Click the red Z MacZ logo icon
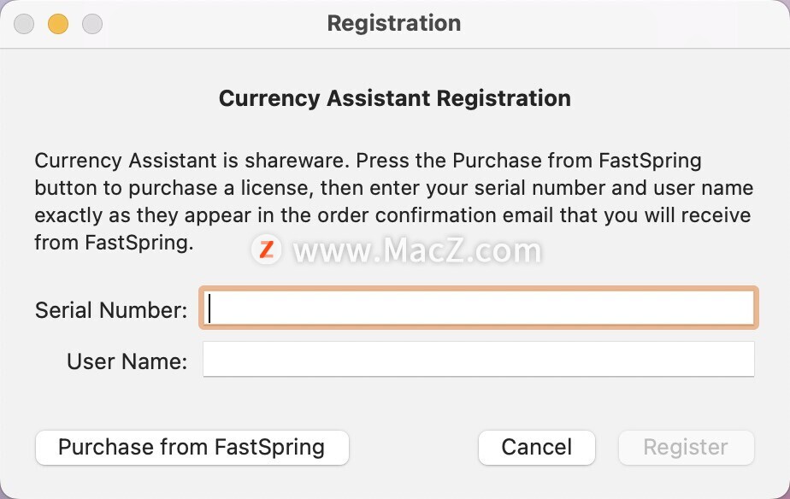This screenshot has width=790, height=499. (267, 249)
